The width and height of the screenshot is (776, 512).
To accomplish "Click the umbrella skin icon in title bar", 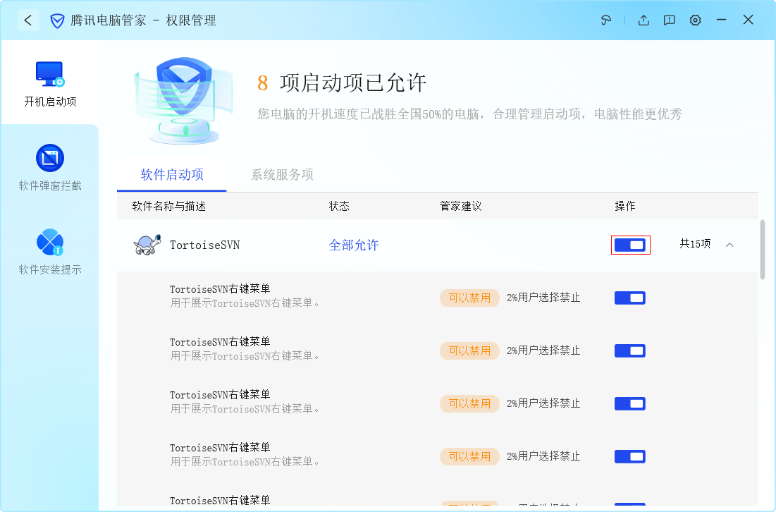I will 605,20.
